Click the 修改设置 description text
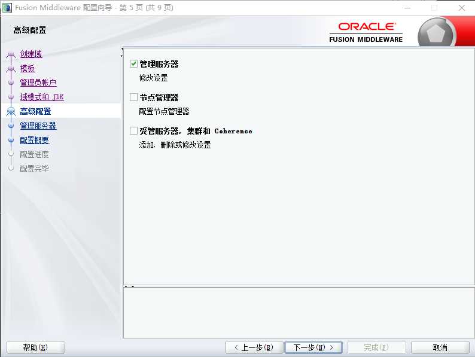The height and width of the screenshot is (357, 475). [x=153, y=78]
